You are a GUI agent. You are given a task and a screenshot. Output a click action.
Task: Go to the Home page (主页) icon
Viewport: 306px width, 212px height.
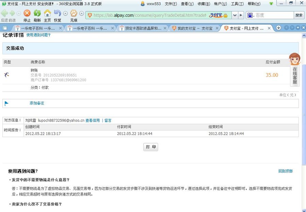47,14
